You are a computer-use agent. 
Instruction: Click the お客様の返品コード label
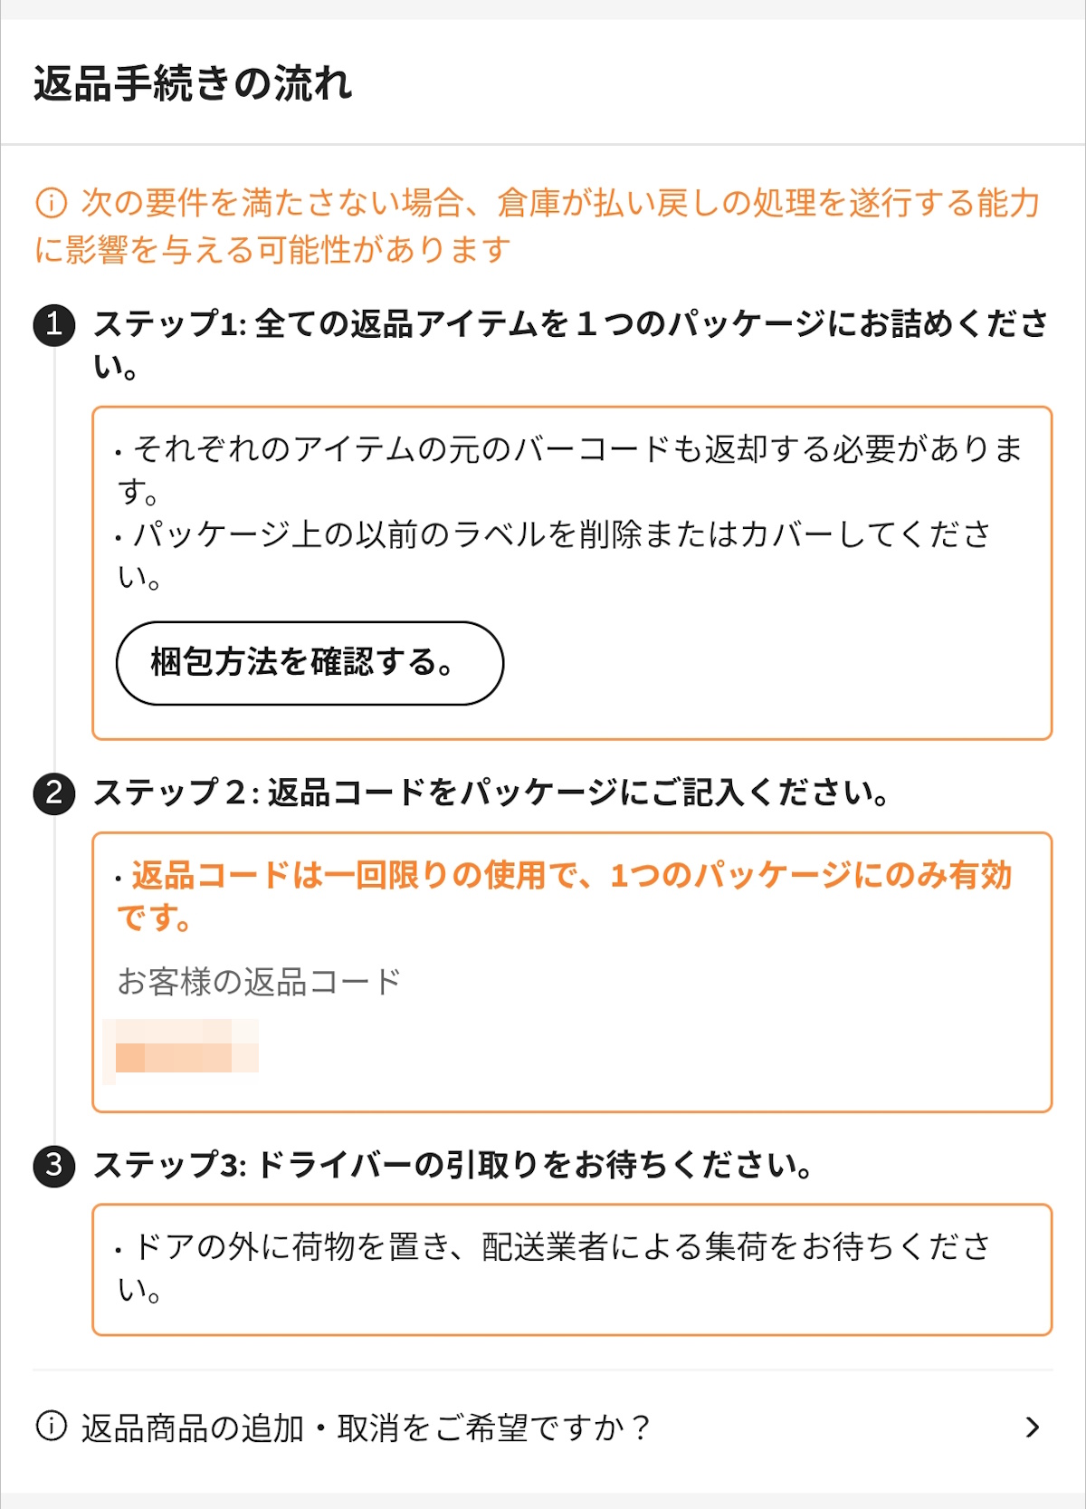tap(259, 982)
